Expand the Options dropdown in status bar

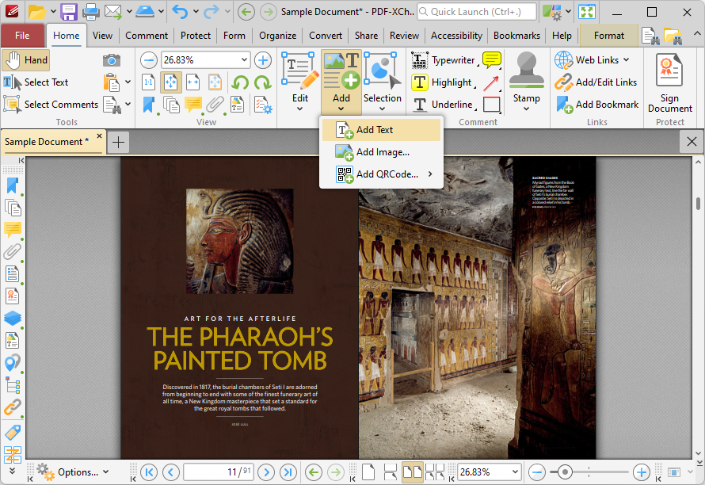point(105,472)
